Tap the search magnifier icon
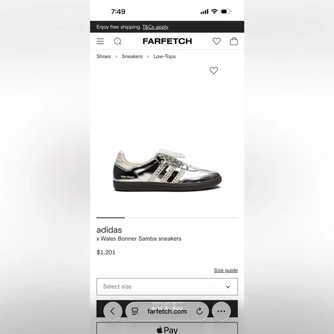Image resolution: width=334 pixels, height=334 pixels. [x=117, y=41]
